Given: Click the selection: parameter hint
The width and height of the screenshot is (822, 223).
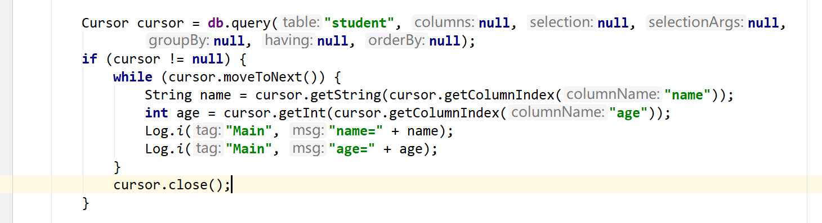Looking at the screenshot, I should click(x=562, y=22).
